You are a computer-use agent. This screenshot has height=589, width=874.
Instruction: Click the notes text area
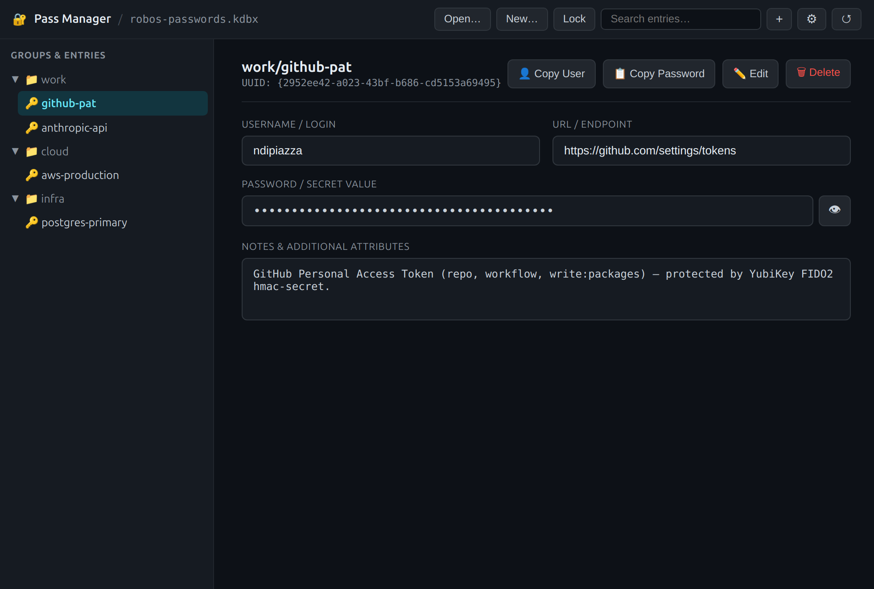pos(546,289)
